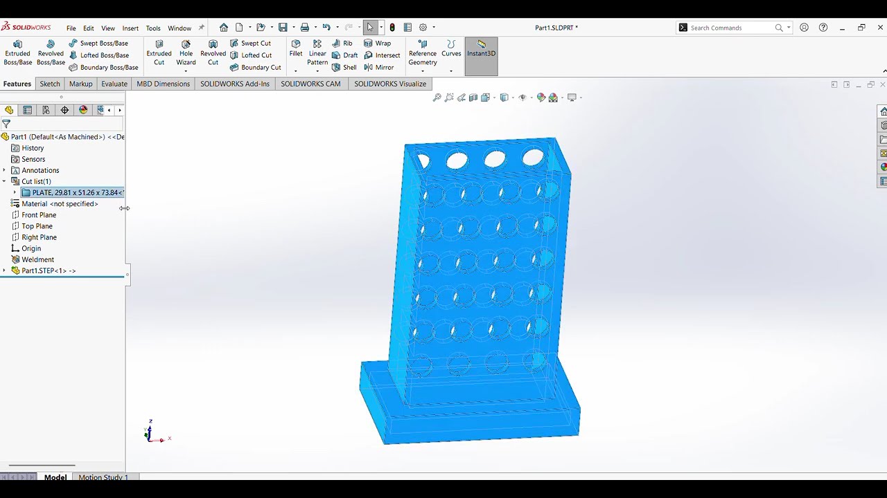Expand Part1.STEP<1> feature

tap(4, 270)
